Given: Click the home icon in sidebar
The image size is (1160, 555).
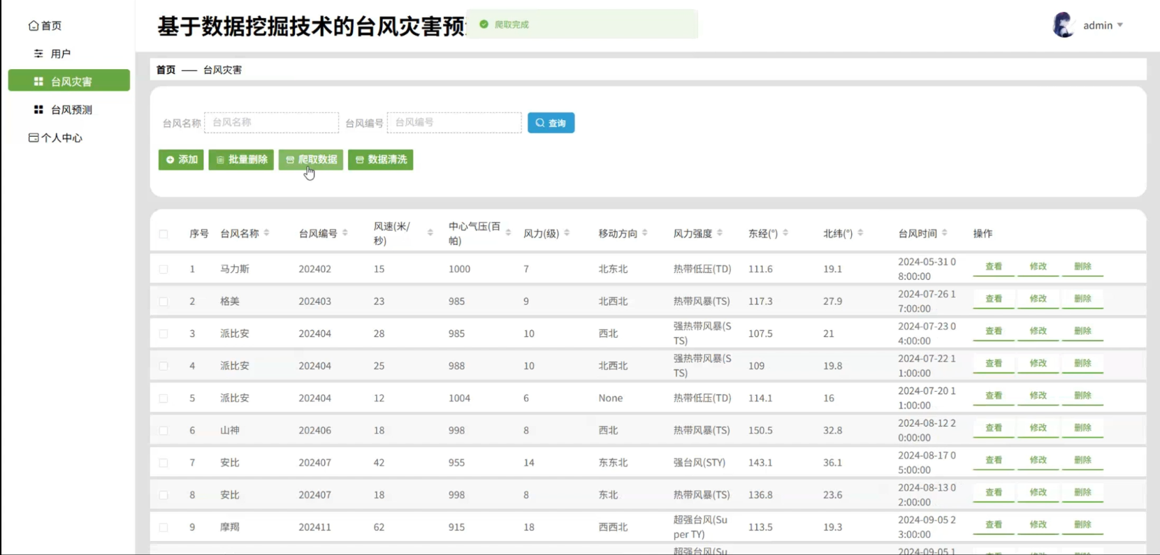Looking at the screenshot, I should 34,26.
